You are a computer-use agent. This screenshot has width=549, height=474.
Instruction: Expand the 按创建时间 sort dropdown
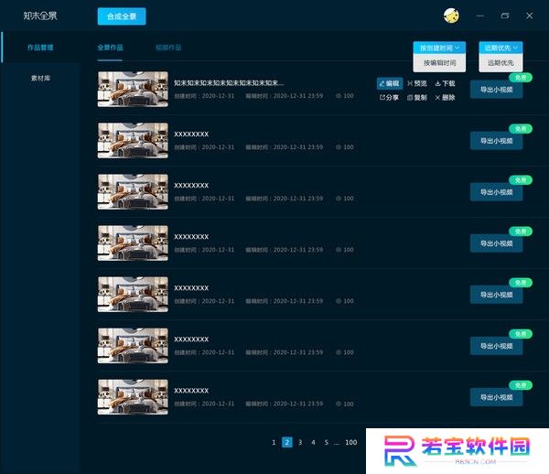[439, 48]
